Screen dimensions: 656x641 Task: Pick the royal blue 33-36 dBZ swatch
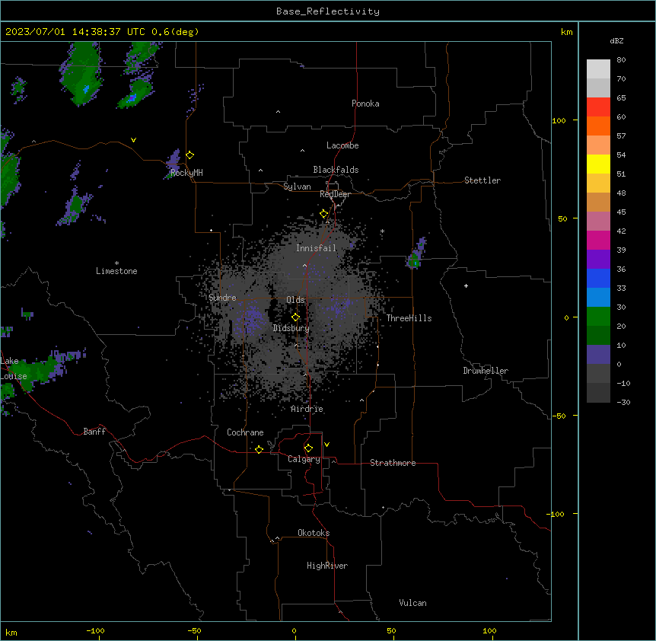coord(598,278)
